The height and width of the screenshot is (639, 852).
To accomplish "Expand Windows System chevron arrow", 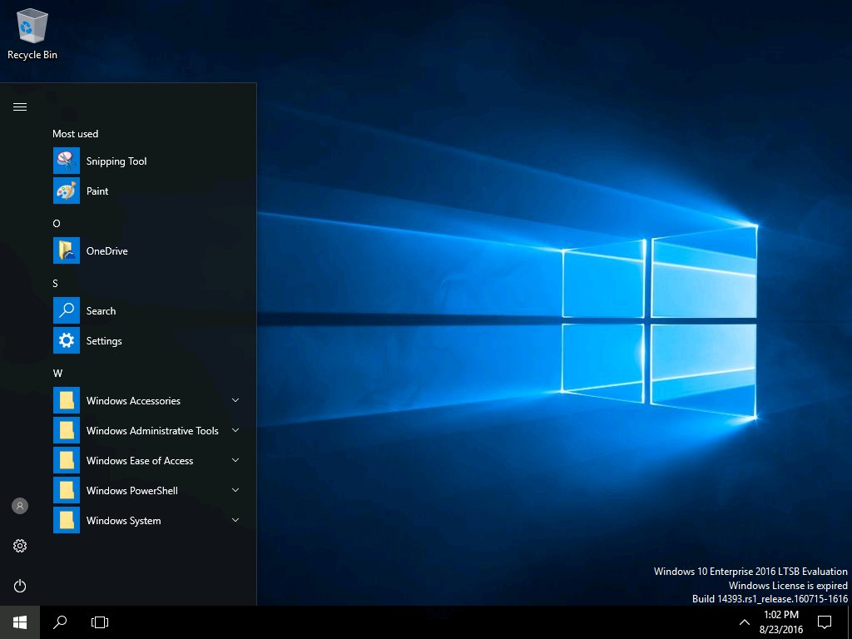I will click(x=235, y=520).
